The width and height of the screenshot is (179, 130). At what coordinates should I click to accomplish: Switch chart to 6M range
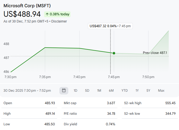click(111, 91)
